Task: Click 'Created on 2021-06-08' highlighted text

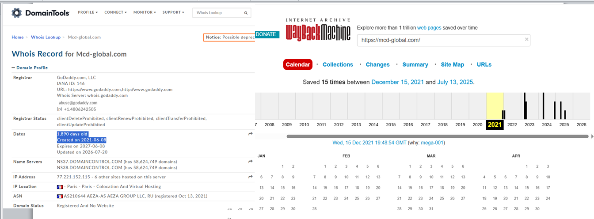Action: (x=82, y=140)
